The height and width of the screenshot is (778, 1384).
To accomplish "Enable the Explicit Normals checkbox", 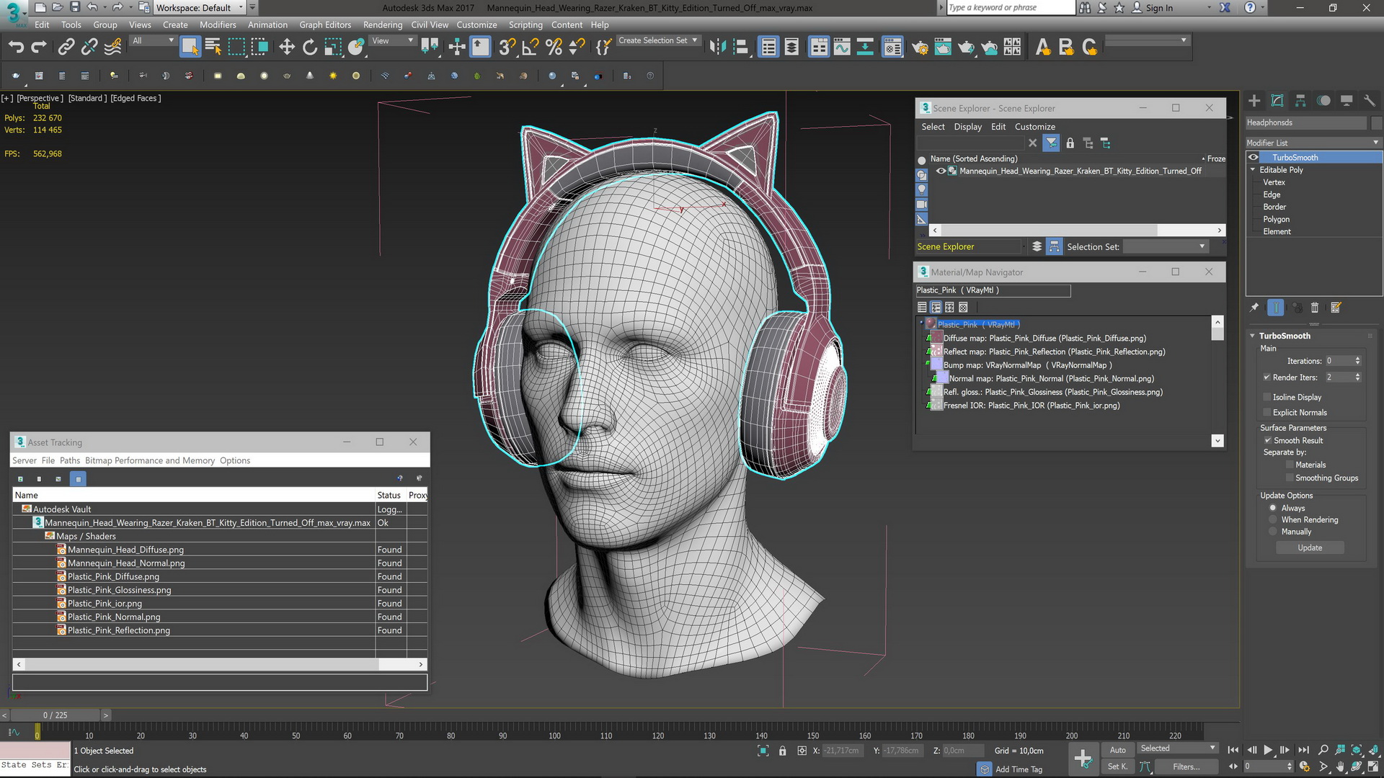I will 1267,412.
